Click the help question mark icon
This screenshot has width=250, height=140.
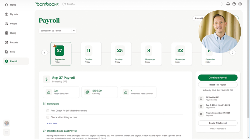pos(234,4)
